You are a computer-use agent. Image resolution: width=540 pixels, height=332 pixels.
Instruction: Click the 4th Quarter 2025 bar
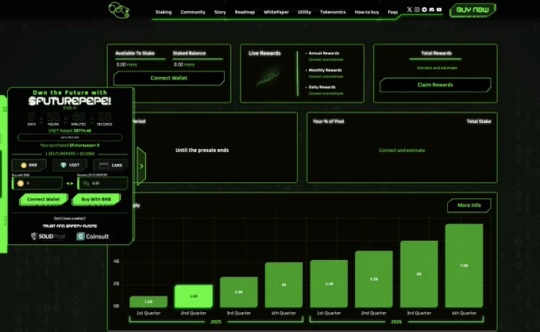pos(283,285)
